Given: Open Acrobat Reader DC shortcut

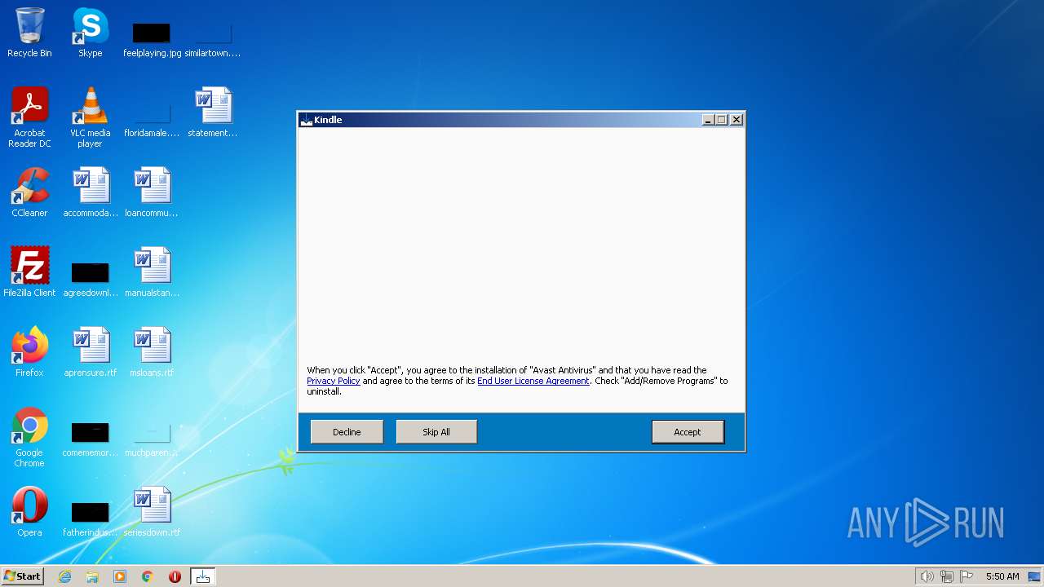Looking at the screenshot, I should pos(29,117).
